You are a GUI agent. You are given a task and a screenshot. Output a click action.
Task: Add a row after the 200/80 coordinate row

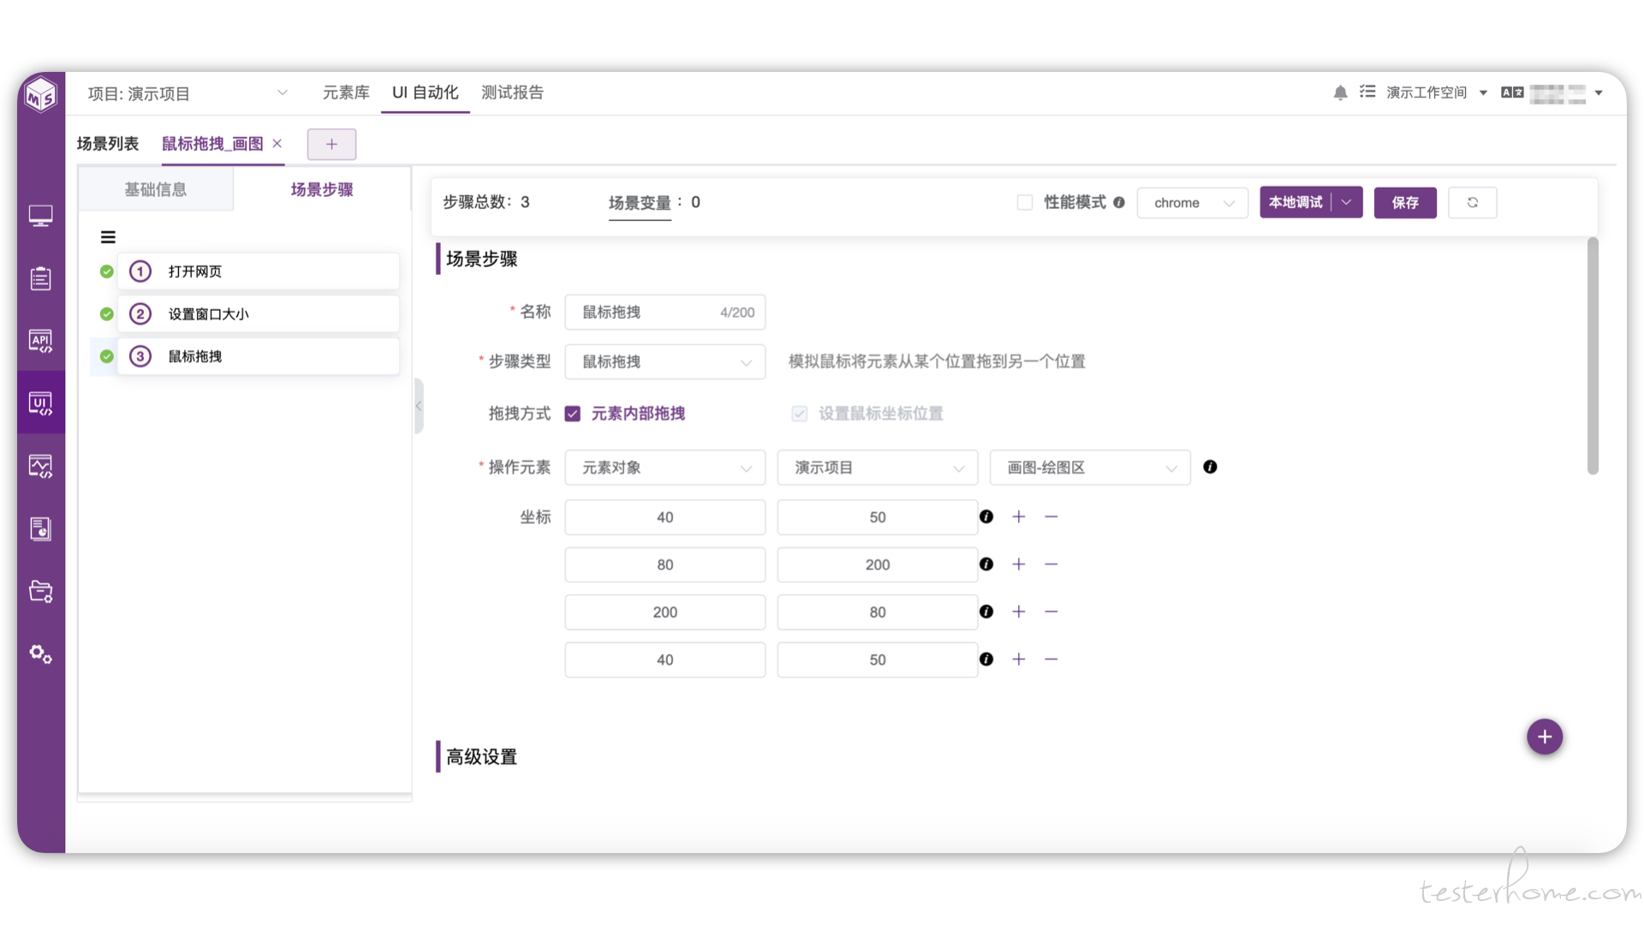click(x=1019, y=612)
